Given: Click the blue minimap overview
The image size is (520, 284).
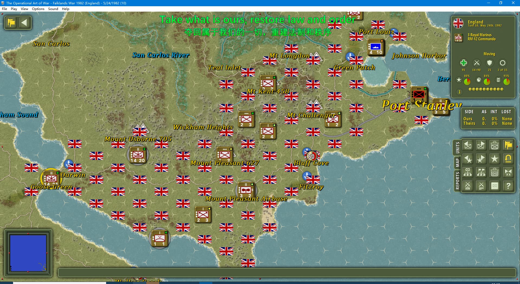Looking at the screenshot, I should (x=28, y=253).
